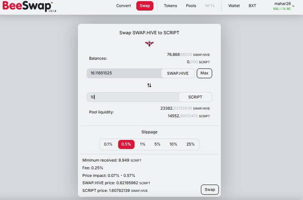
Task: Click the Slippage section label
Action: [x=149, y=132]
